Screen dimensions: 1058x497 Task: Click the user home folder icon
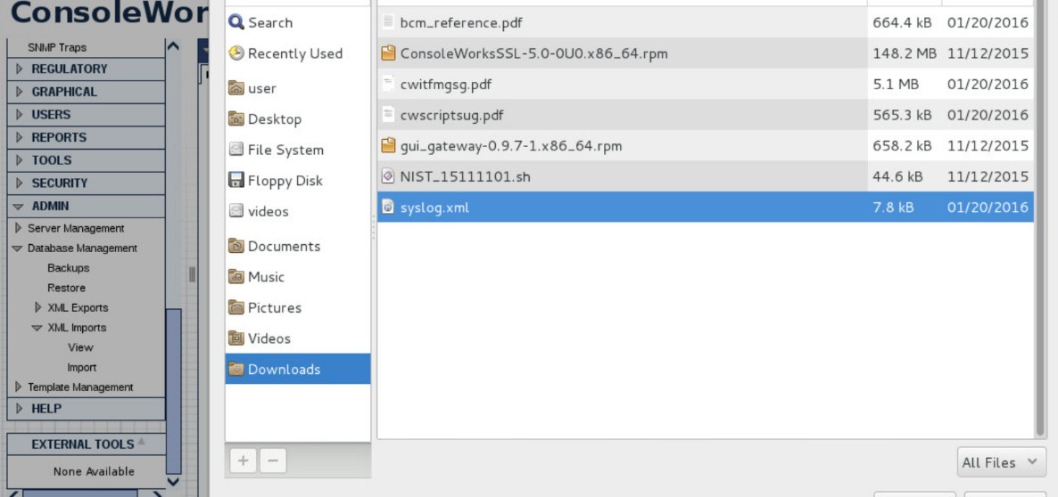236,88
